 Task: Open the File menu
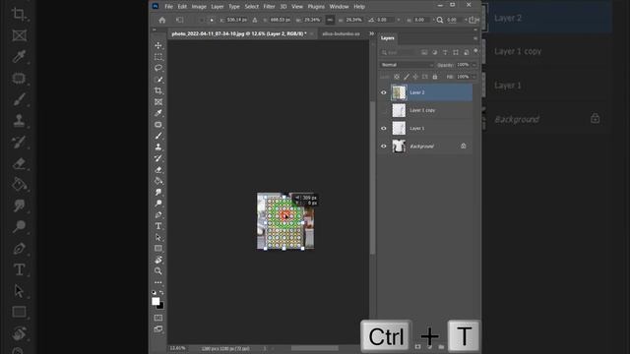pos(168,7)
